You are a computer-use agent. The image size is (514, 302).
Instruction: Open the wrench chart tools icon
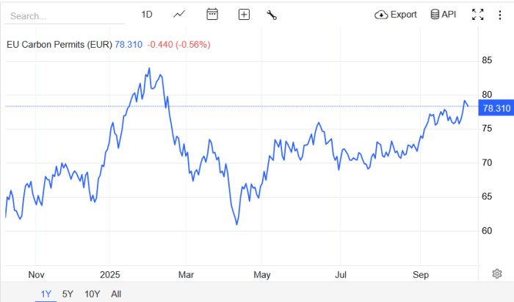click(271, 14)
